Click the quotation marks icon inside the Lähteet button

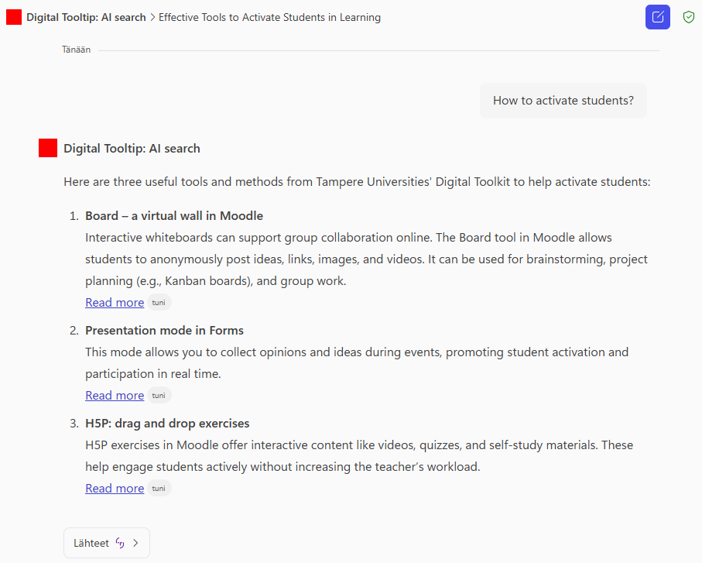coord(120,542)
